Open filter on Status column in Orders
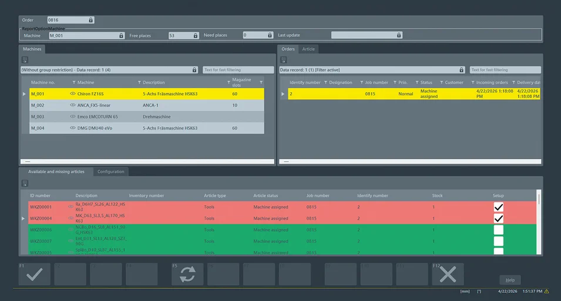This screenshot has width=561, height=301. [x=442, y=83]
